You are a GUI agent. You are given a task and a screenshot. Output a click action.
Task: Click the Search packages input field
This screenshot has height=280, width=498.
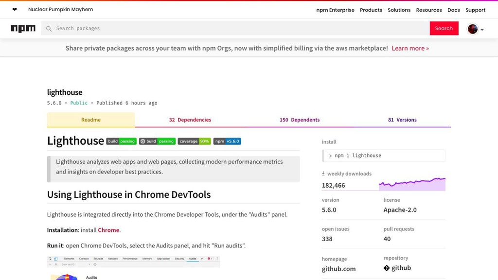coord(235,29)
